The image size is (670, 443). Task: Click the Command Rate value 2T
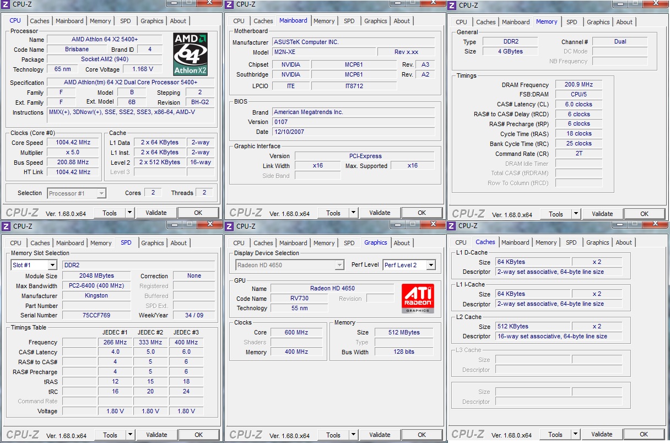[x=579, y=154]
